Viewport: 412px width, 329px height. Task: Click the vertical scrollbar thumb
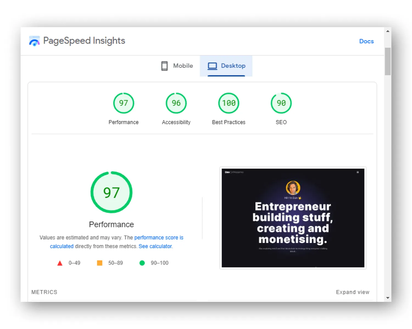388,61
